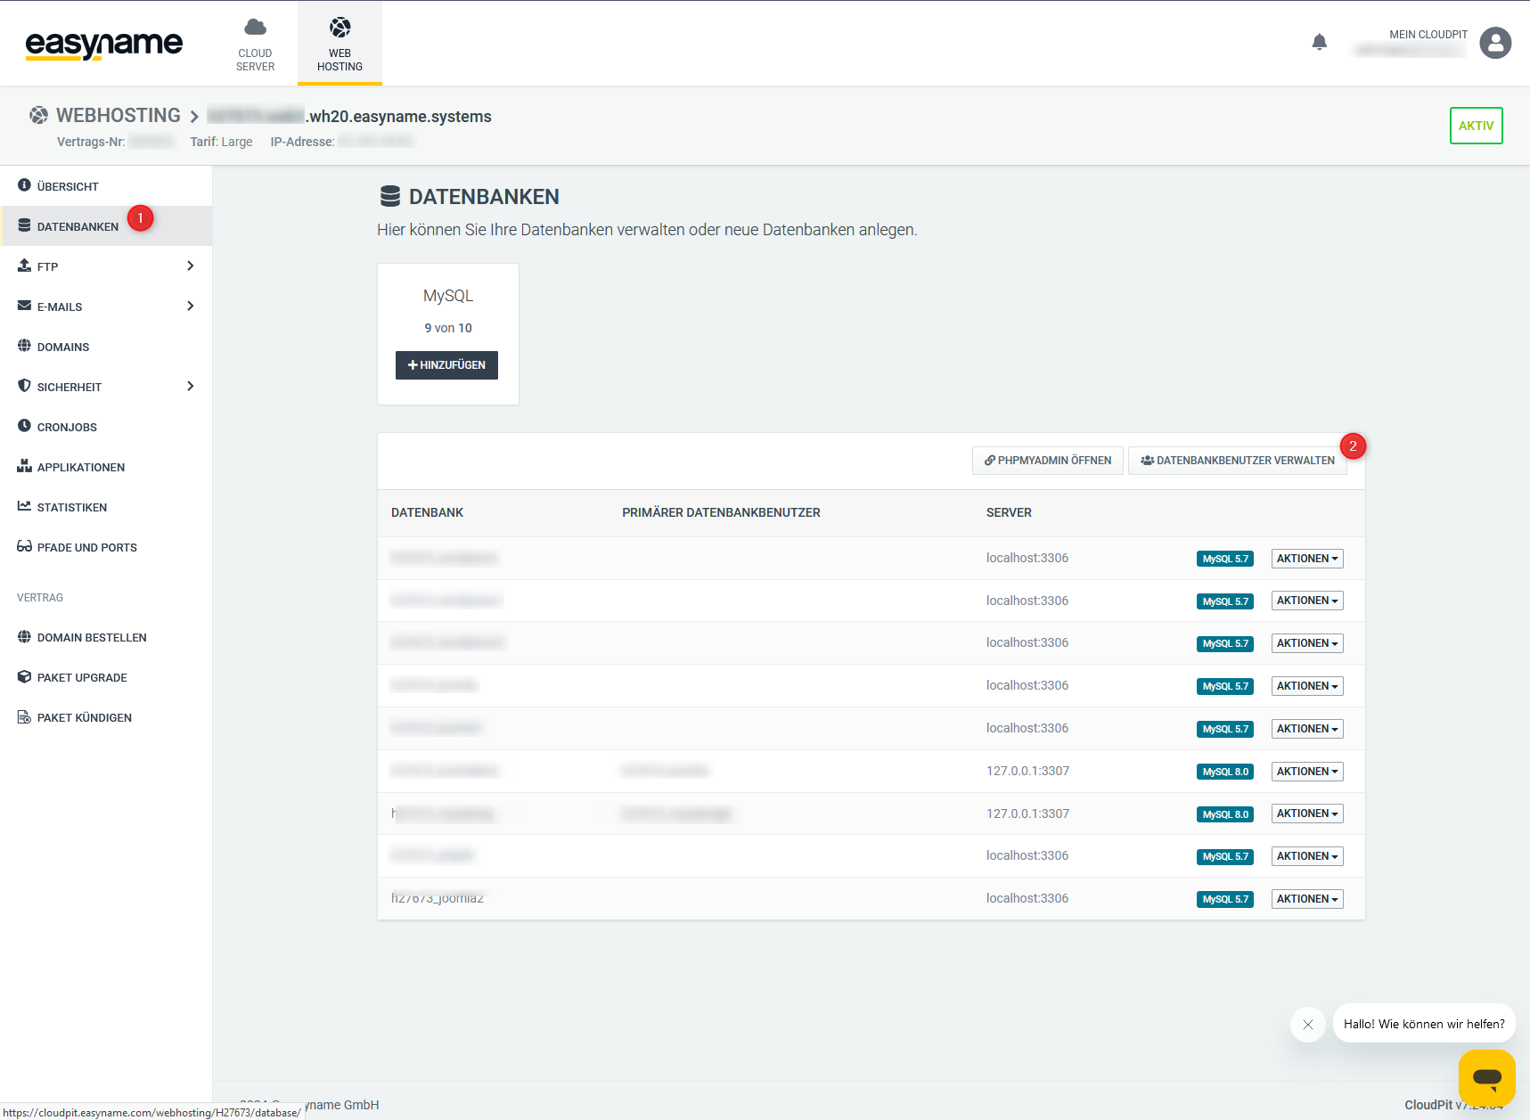Open Domains in the sidebar menu
1530x1120 pixels.
[63, 347]
